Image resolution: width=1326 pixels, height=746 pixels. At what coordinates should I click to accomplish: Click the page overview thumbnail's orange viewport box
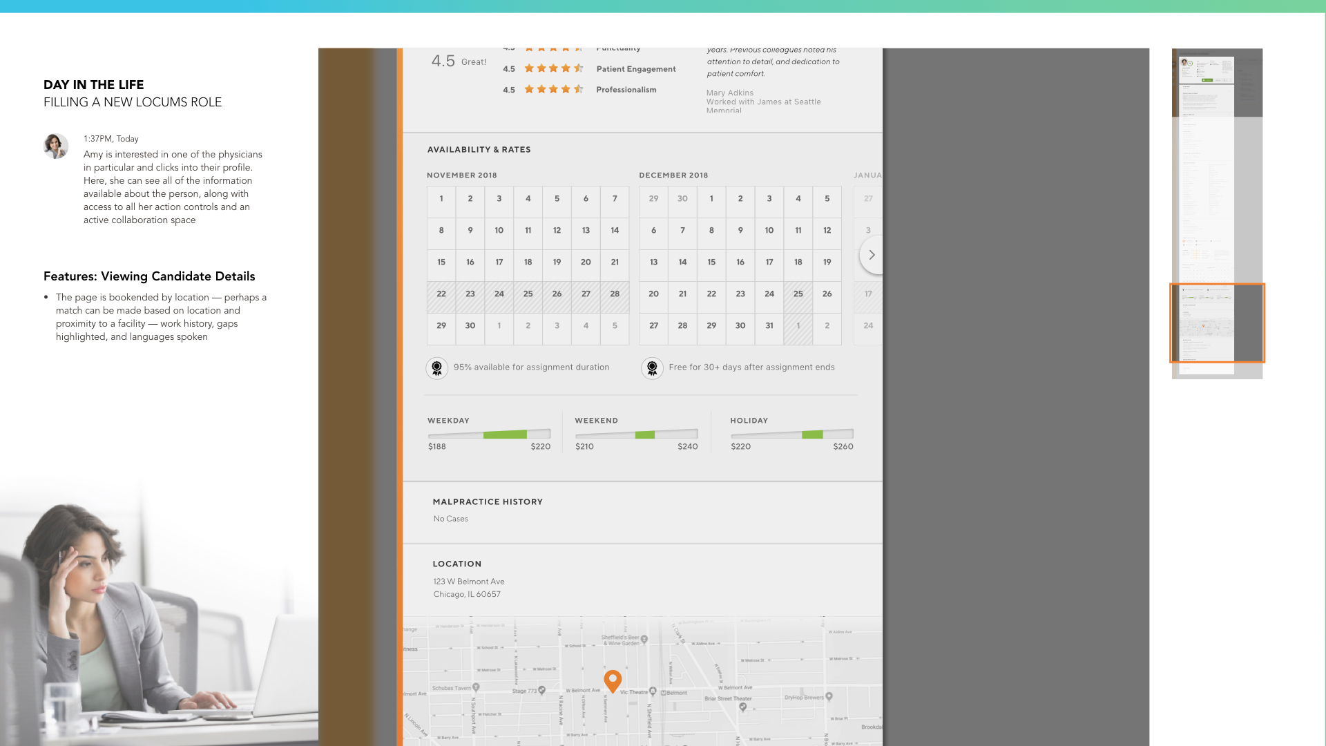[x=1217, y=323]
